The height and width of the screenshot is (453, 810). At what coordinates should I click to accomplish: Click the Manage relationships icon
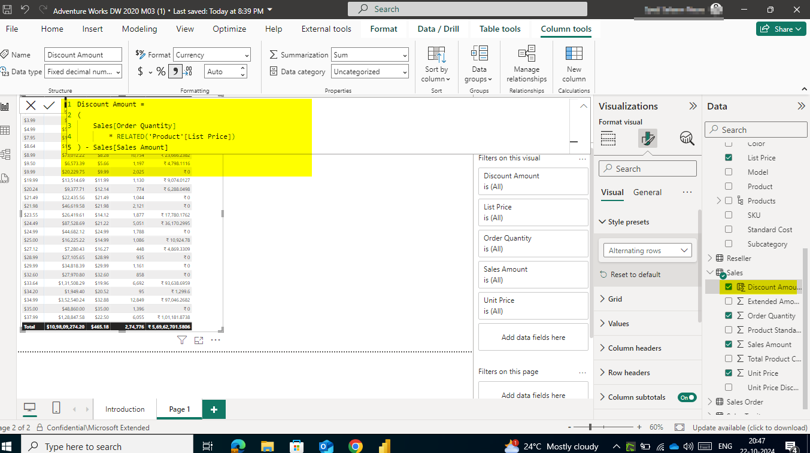pyautogui.click(x=527, y=64)
